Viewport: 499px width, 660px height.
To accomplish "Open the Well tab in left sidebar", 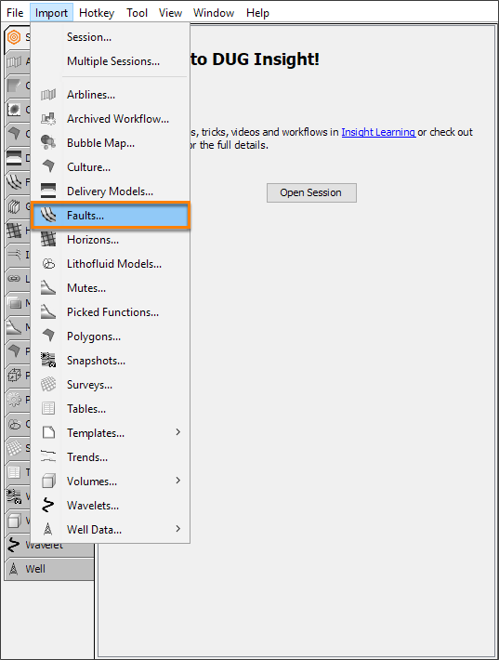I will click(49, 569).
